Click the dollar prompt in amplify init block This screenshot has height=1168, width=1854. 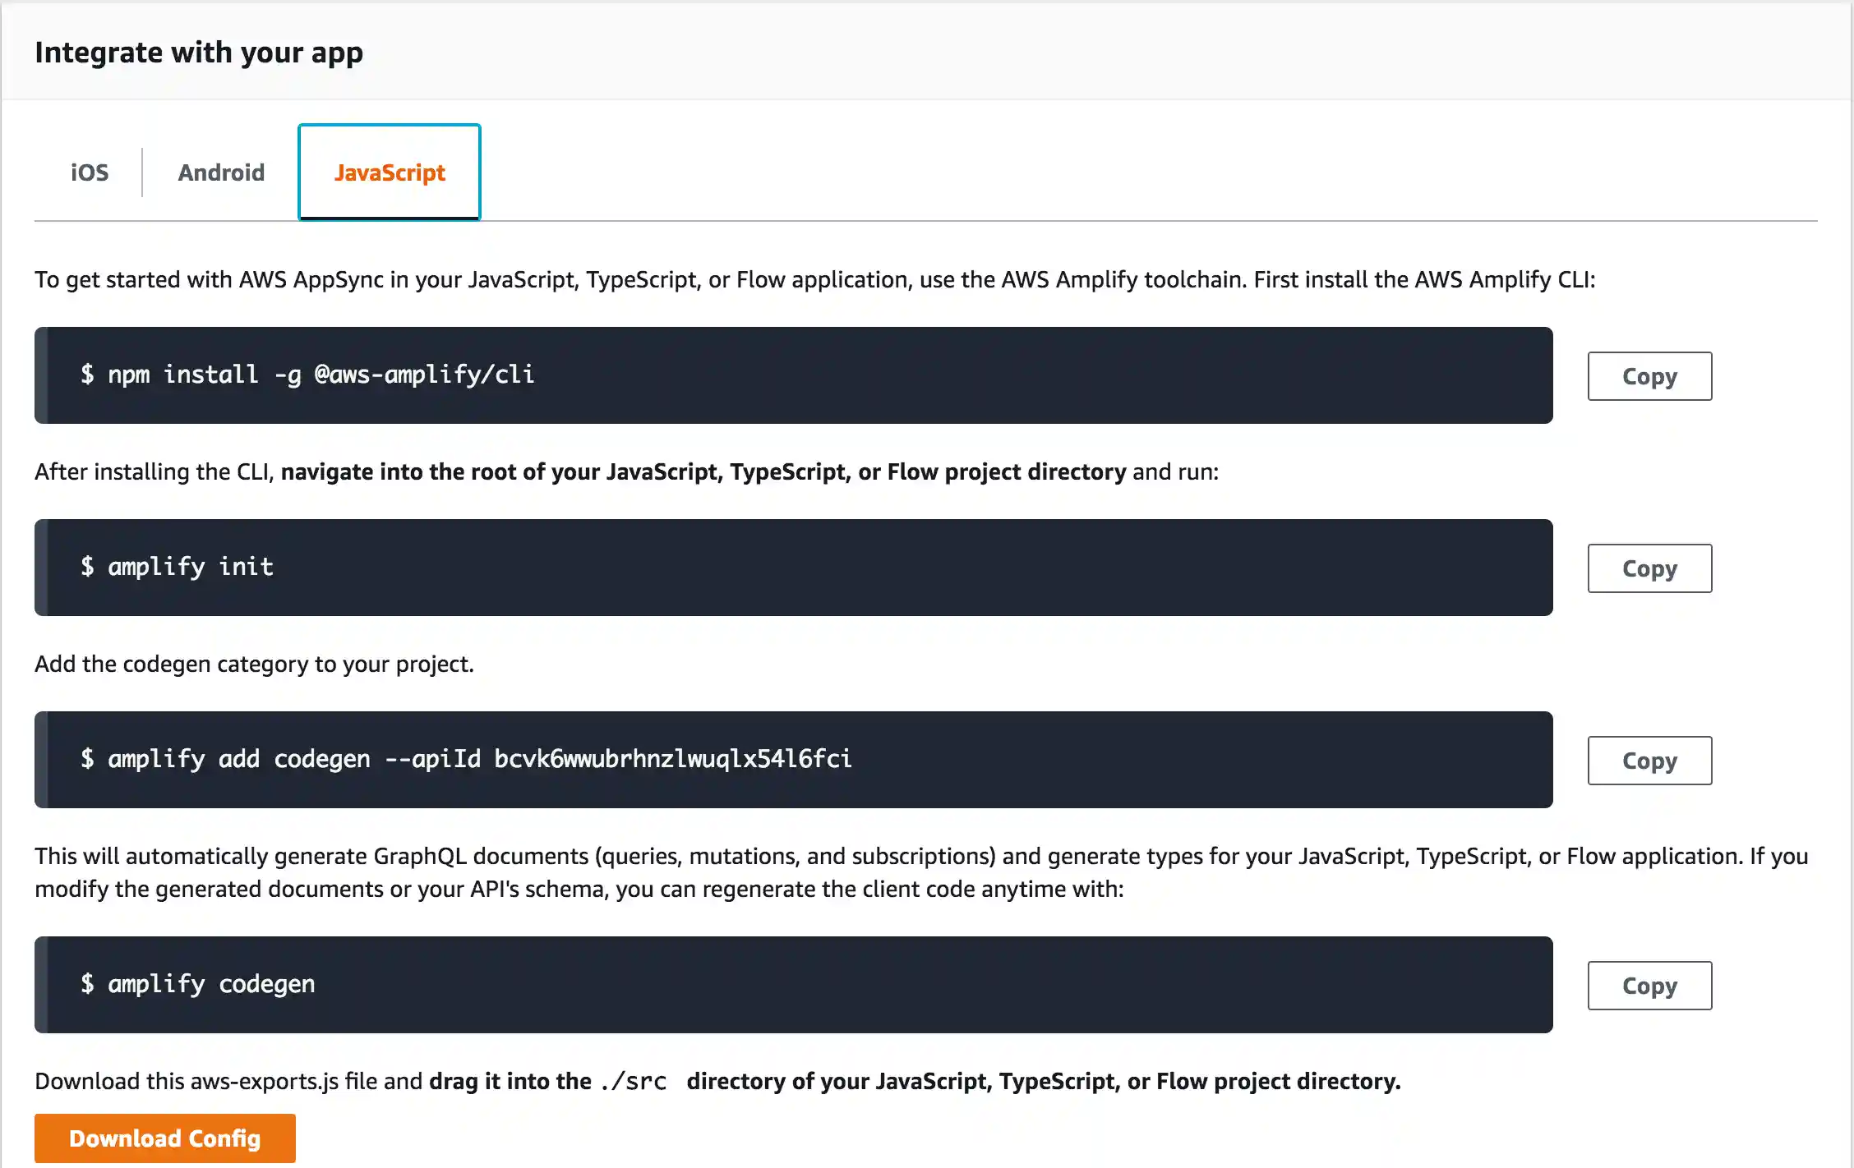88,568
